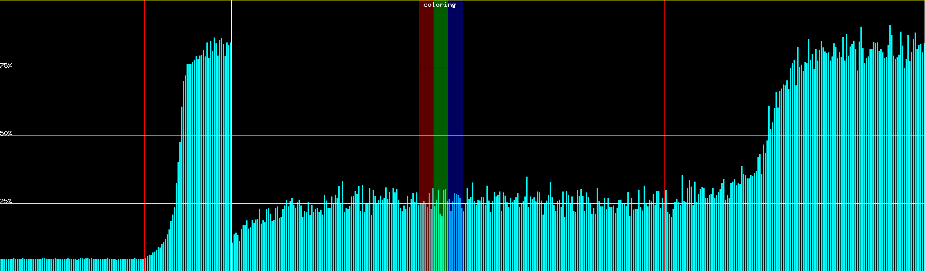Click the left red vertical marker line
Image resolution: width=925 pixels, height=271 pixels.
coord(145,113)
